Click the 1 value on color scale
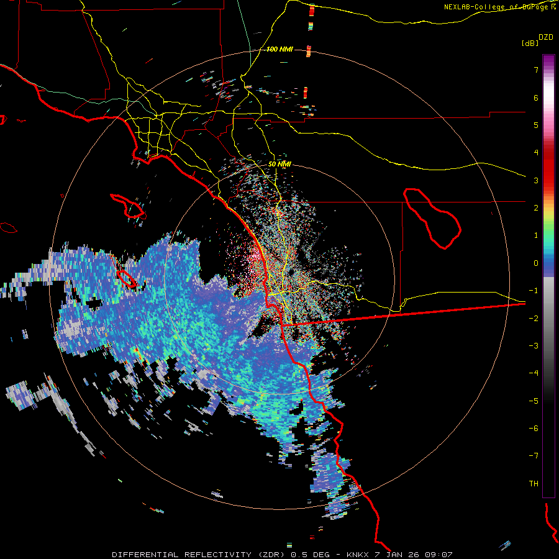 click(536, 235)
